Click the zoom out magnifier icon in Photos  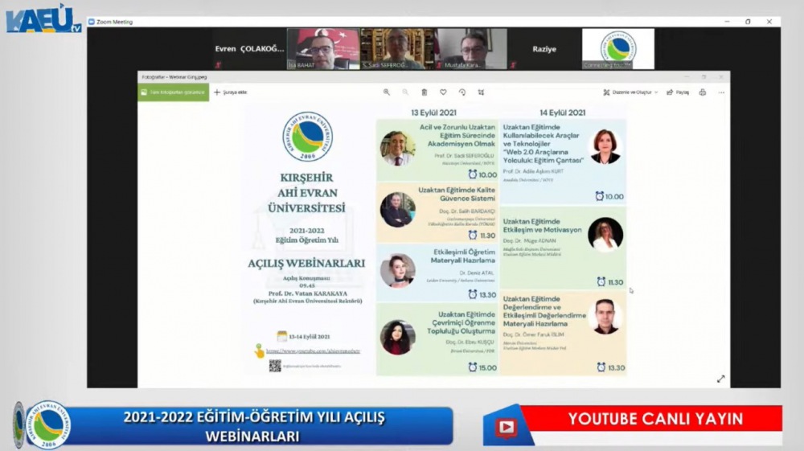[405, 92]
